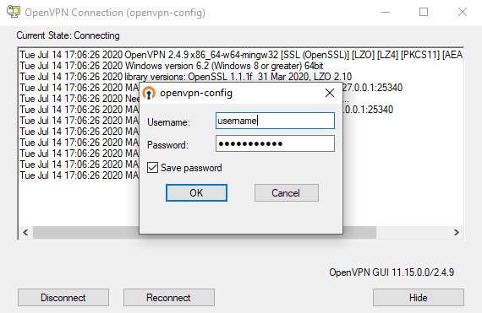482x313 pixels.
Task: Maximize the OpenVPN Connection window
Action: (424, 12)
